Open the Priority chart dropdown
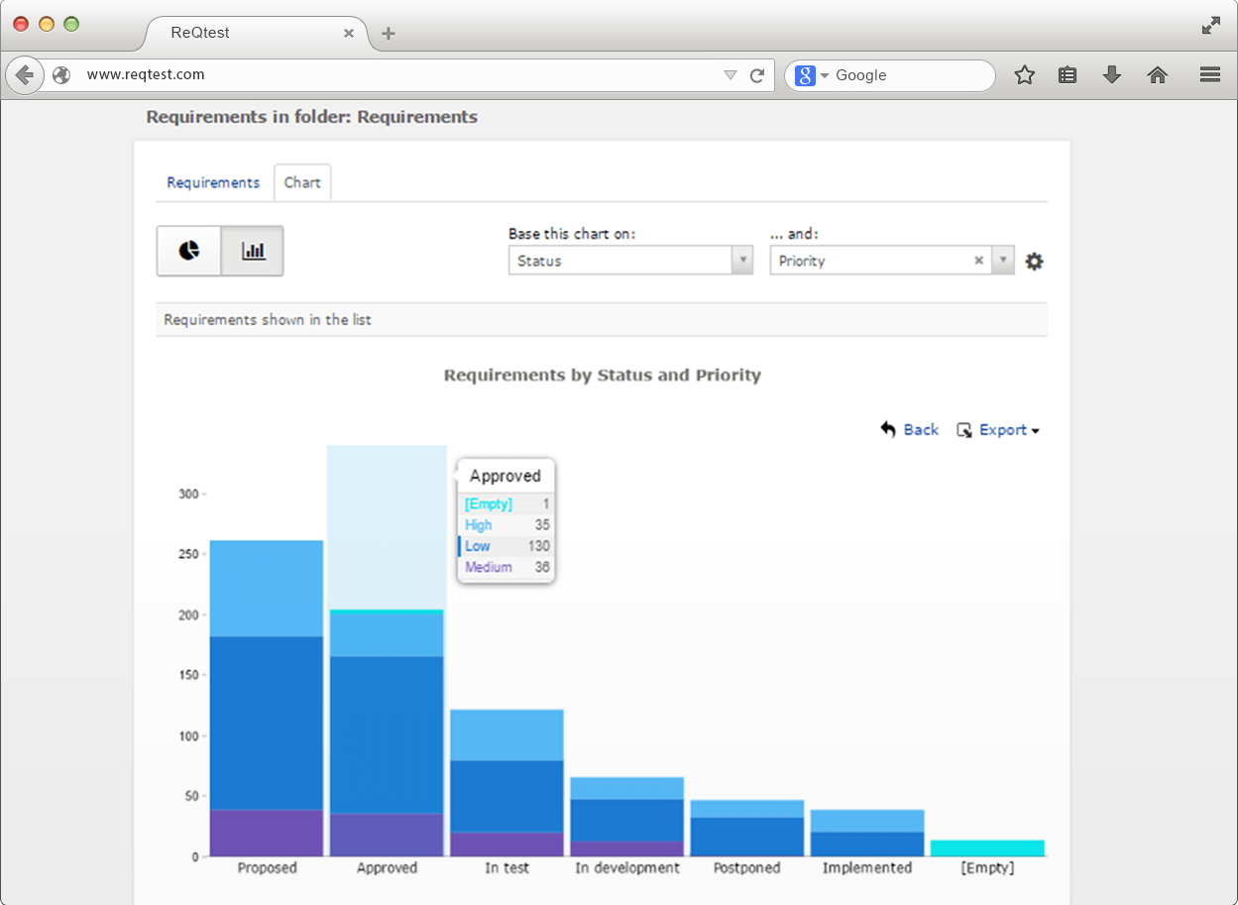The width and height of the screenshot is (1238, 905). (x=1001, y=260)
